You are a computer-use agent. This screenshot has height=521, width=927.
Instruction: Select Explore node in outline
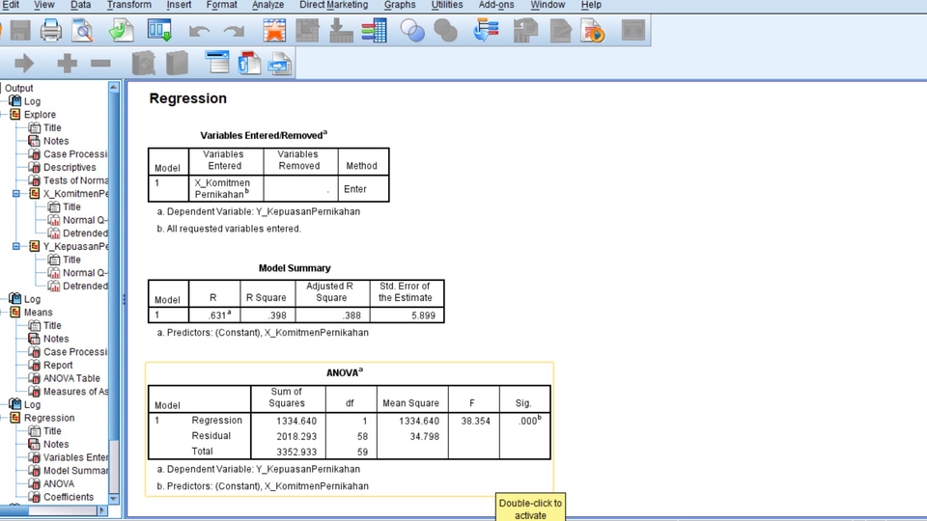[x=40, y=115]
